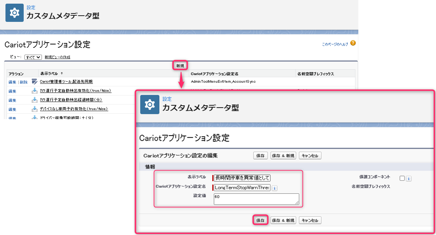The height and width of the screenshot is (235, 436).
Task: Click the 新規 button above the list
Action: pyautogui.click(x=180, y=66)
